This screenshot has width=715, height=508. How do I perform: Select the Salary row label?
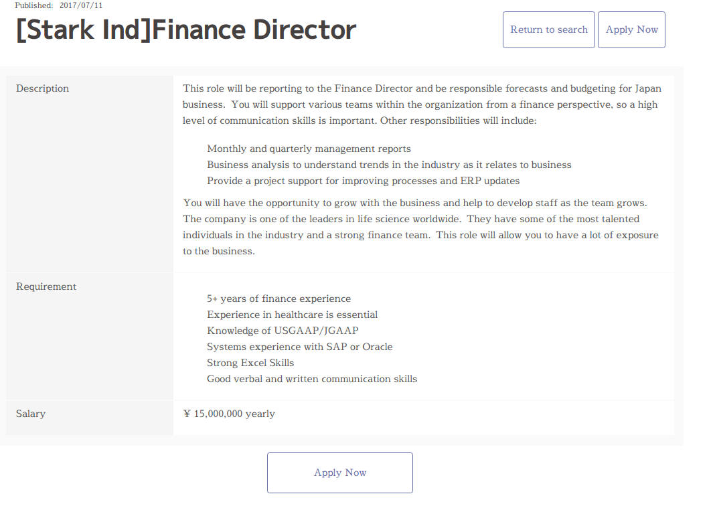pyautogui.click(x=31, y=414)
